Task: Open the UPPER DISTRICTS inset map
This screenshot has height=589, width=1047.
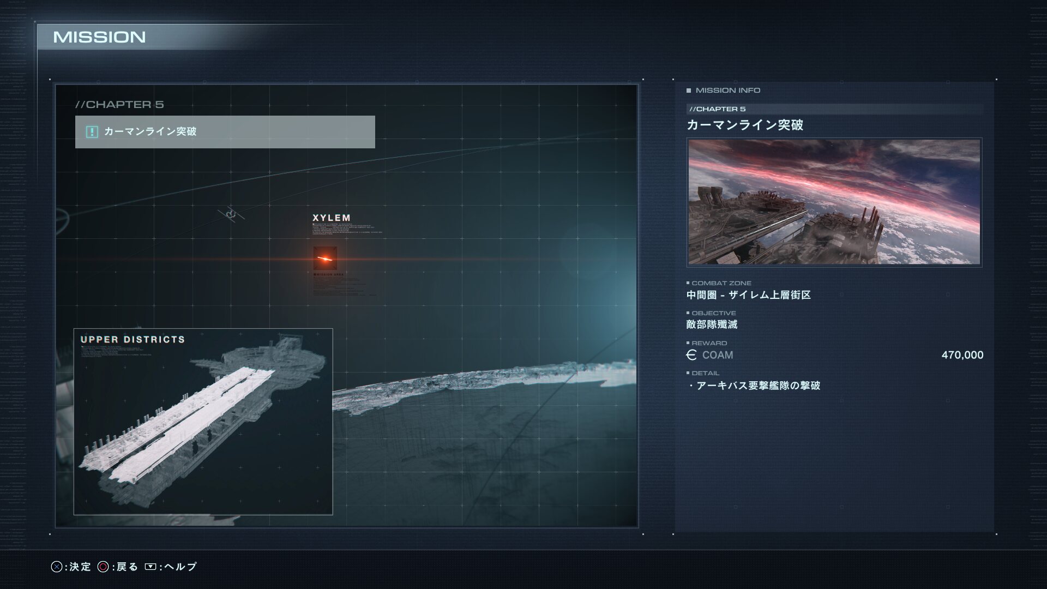Action: pyautogui.click(x=203, y=422)
